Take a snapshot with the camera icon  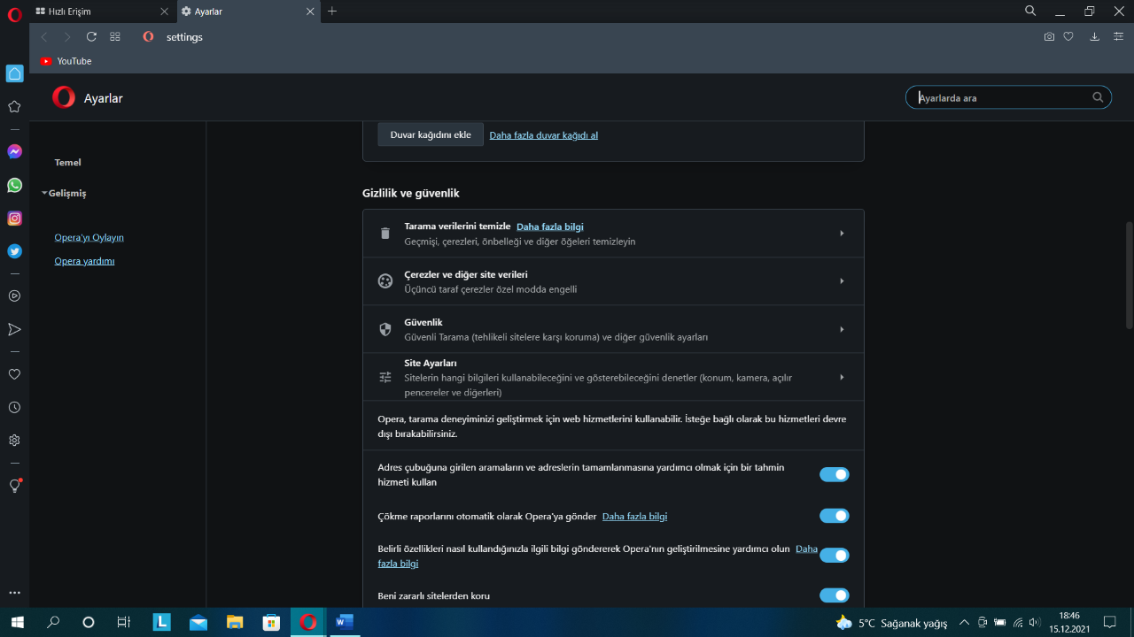pos(1049,36)
